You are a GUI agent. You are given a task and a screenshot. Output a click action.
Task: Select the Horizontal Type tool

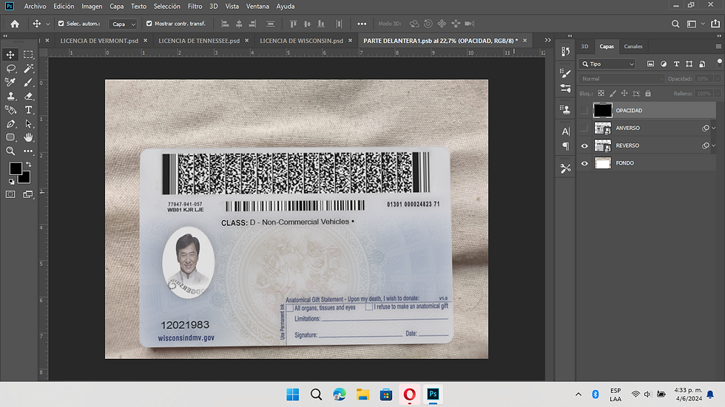pos(28,110)
